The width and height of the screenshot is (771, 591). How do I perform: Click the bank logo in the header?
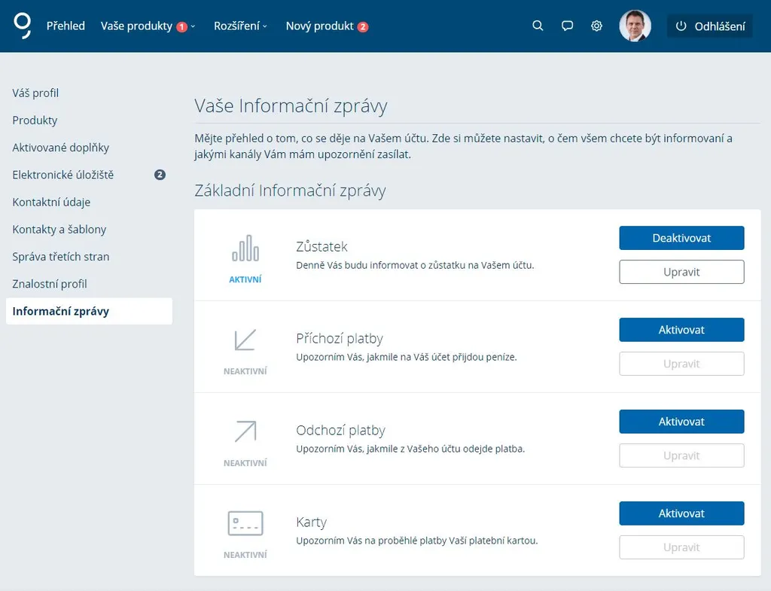[23, 26]
